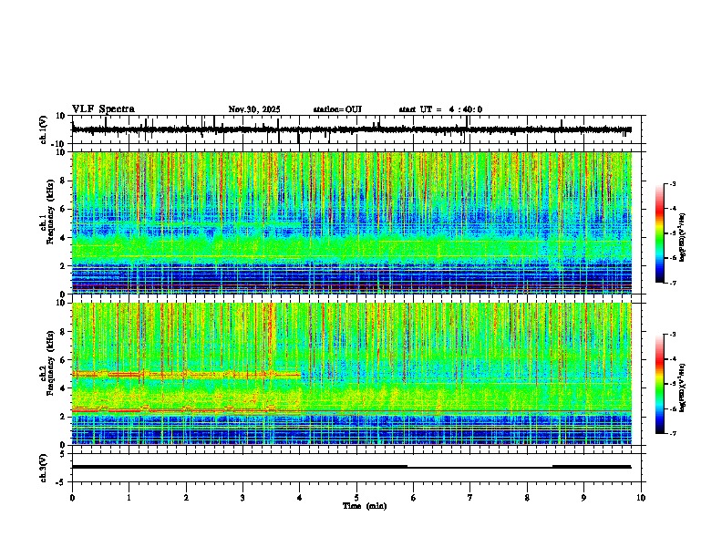
Task: Click the thick black ch.3 signal bar
Action: coord(240,467)
